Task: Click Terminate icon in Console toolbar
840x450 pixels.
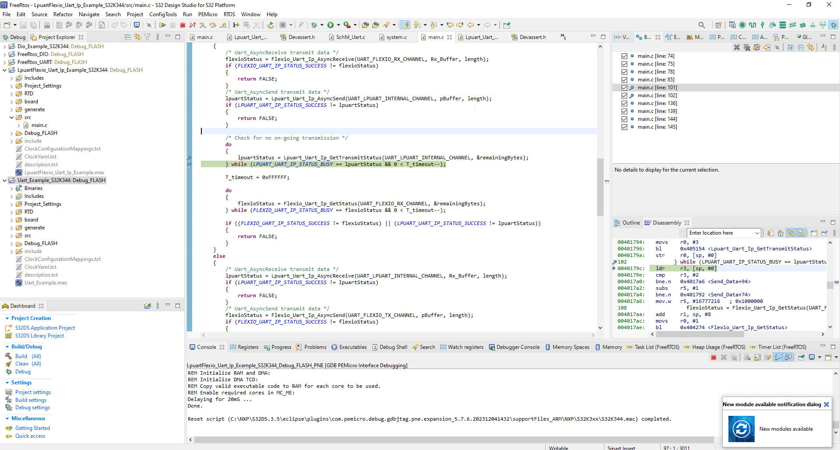Action: coord(713,357)
